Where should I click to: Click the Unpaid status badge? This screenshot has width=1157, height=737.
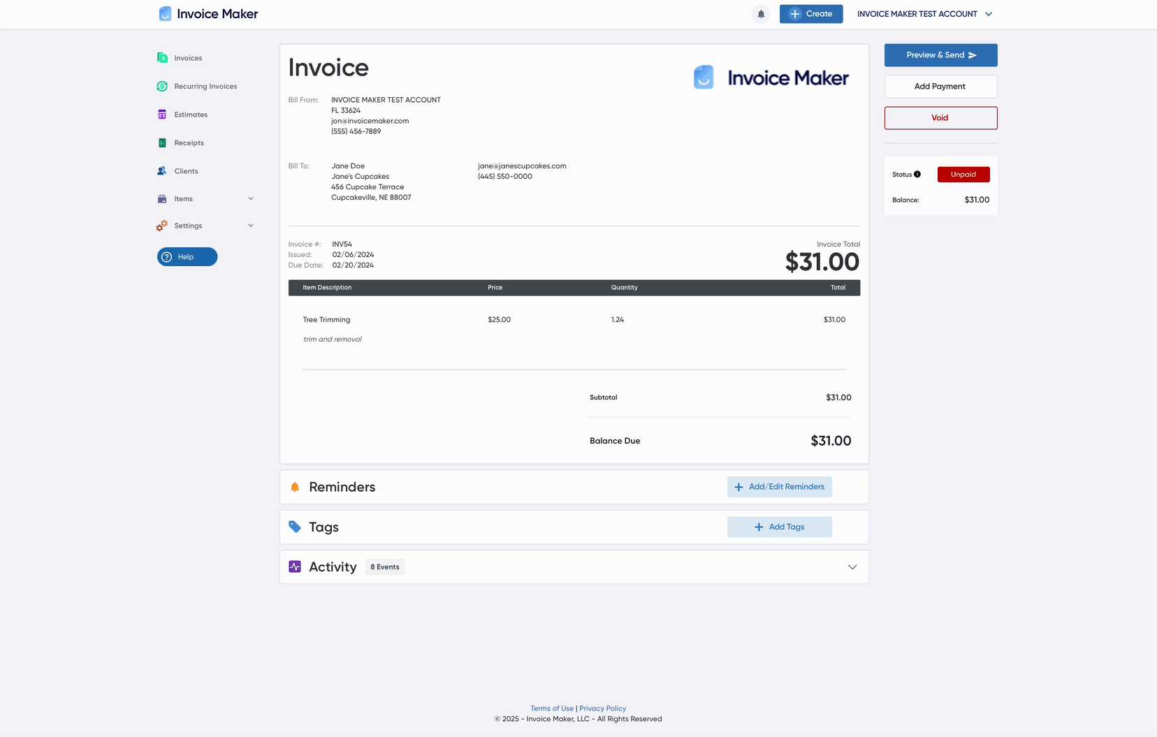click(x=963, y=175)
